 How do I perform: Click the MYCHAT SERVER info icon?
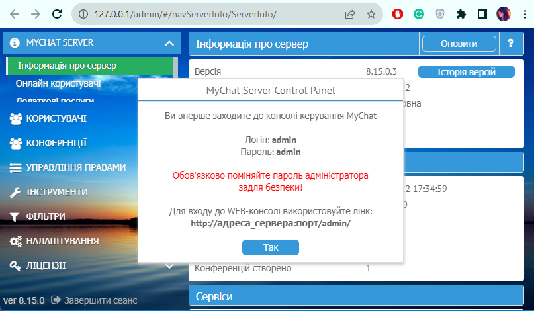coord(15,43)
